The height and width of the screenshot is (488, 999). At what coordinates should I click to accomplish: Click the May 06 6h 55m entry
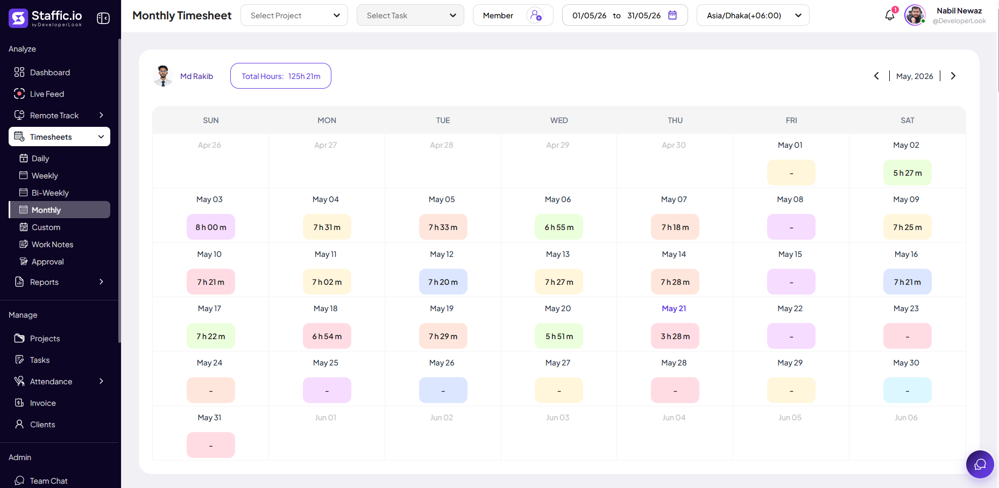pyautogui.click(x=559, y=227)
